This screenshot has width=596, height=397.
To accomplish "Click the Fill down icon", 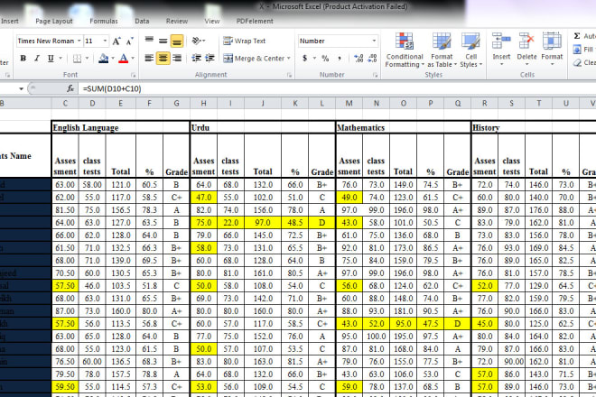I will (577, 50).
